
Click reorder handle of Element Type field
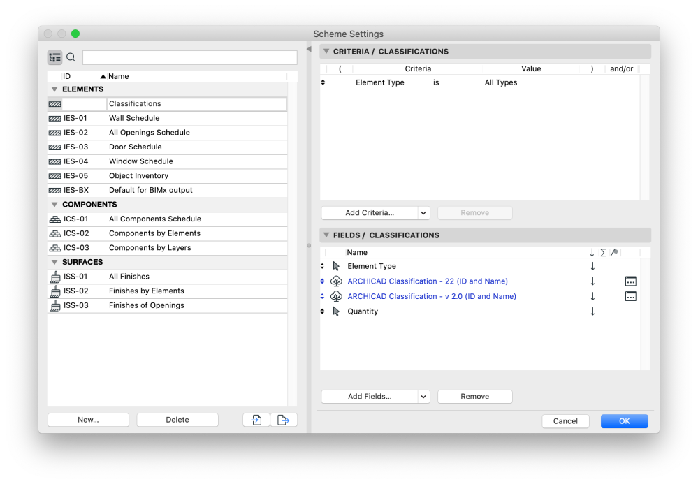point(322,266)
